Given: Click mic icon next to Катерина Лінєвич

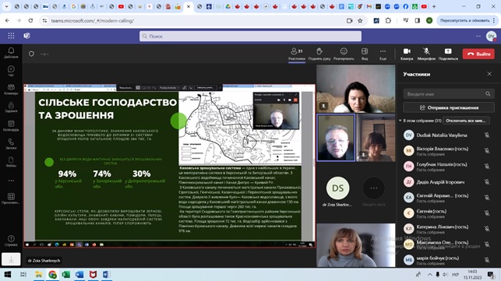Looking at the screenshot, I should (x=487, y=229).
